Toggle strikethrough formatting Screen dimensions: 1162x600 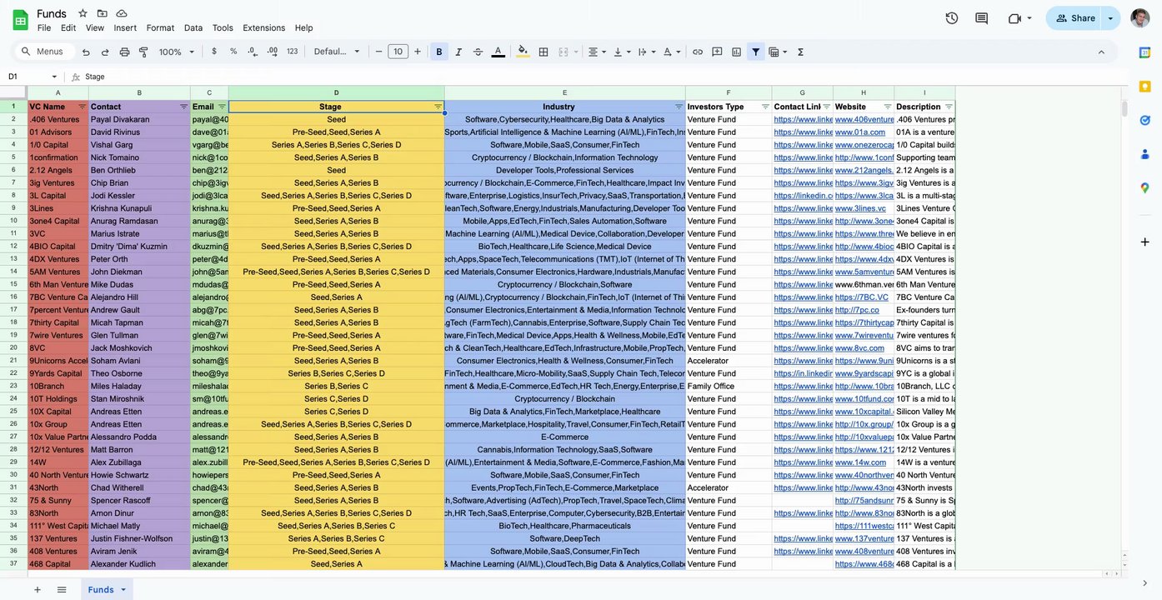point(478,52)
